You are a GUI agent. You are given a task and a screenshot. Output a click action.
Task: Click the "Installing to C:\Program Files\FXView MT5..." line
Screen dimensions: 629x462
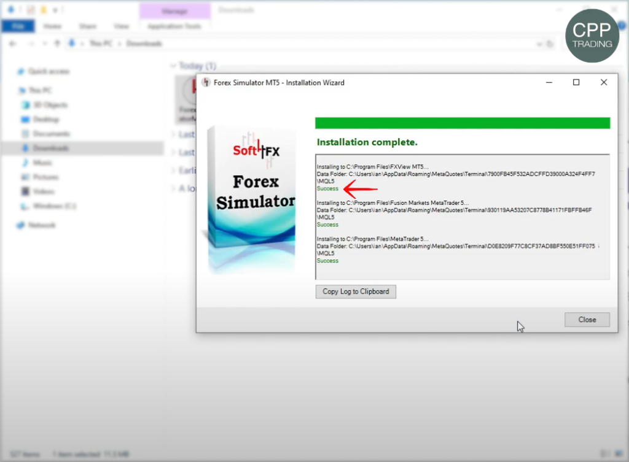373,167
